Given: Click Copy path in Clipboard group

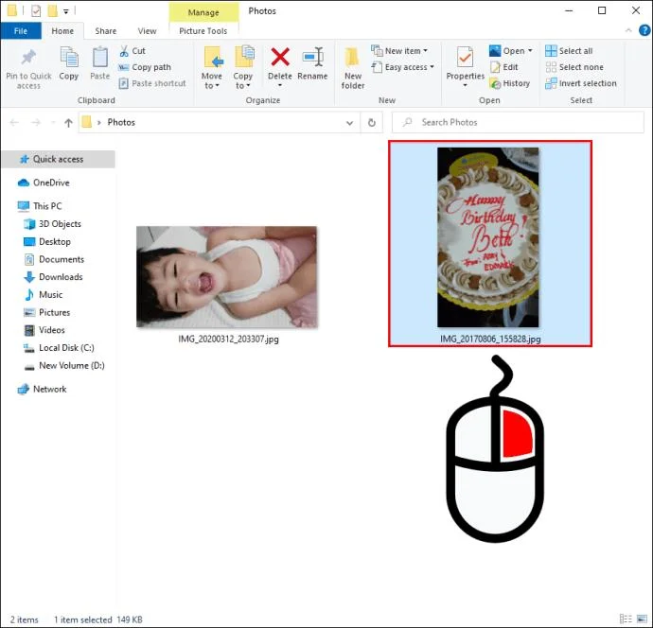Looking at the screenshot, I should (x=145, y=67).
